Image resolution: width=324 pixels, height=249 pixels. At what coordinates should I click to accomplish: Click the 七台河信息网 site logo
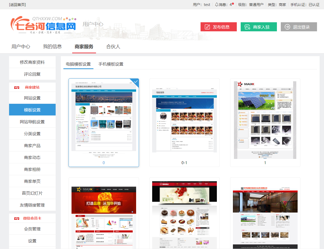pos(43,25)
